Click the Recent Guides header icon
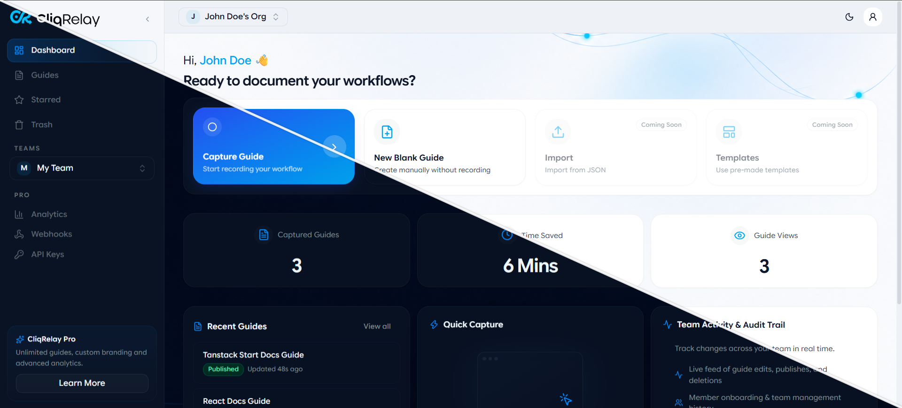The width and height of the screenshot is (902, 408). [x=198, y=326]
